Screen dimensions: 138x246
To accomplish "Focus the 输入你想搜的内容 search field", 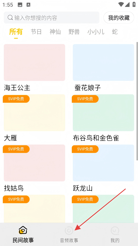I will pos(51,18).
